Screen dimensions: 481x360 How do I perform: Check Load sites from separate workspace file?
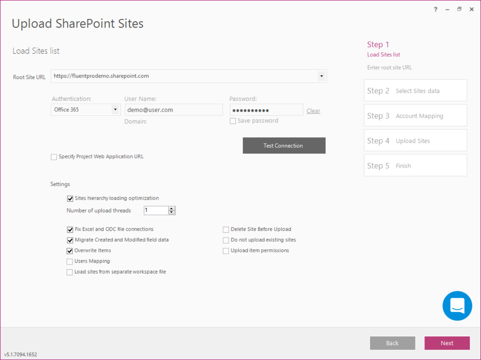70,272
